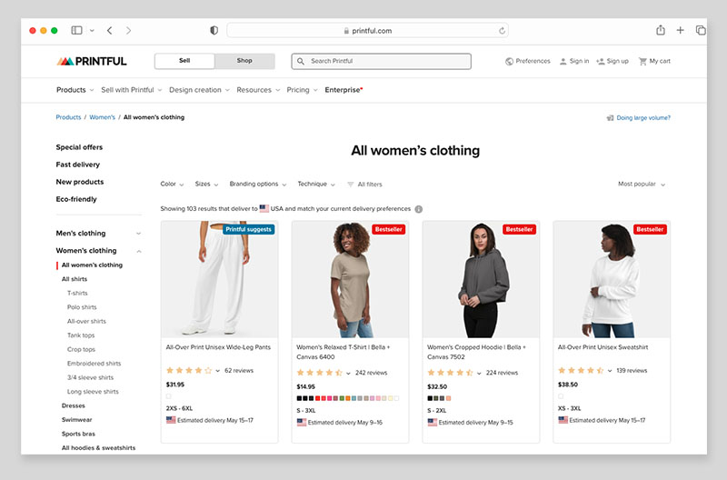
Task: Open the All-Over Print Wide-Leg Pants image
Action: click(x=219, y=280)
